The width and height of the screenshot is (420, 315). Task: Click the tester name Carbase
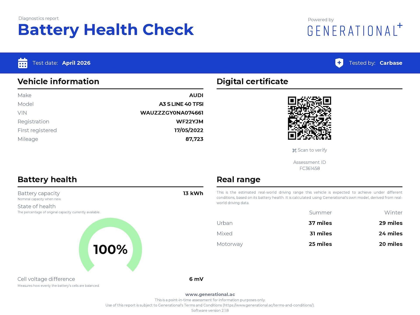(391, 63)
